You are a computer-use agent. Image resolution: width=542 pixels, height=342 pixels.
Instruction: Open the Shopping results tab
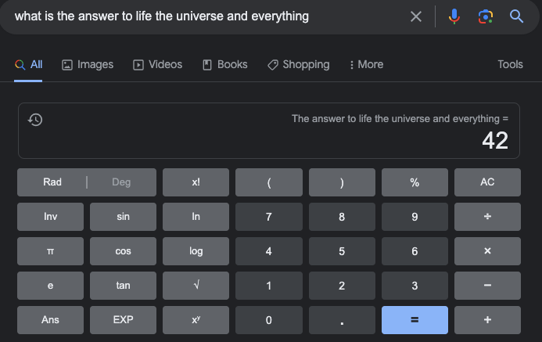pos(298,65)
